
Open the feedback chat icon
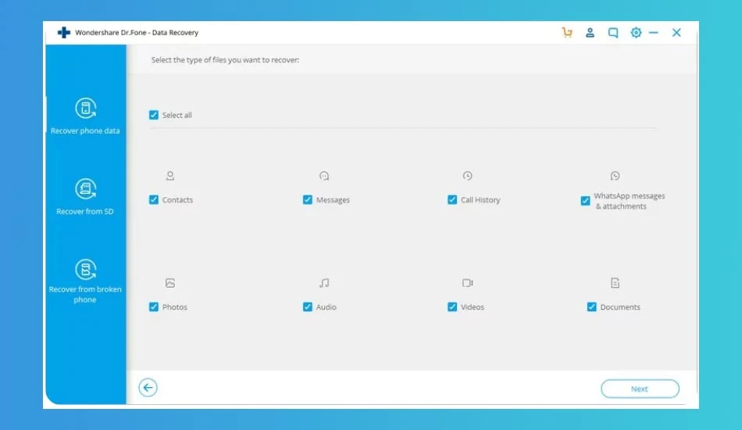pos(613,33)
